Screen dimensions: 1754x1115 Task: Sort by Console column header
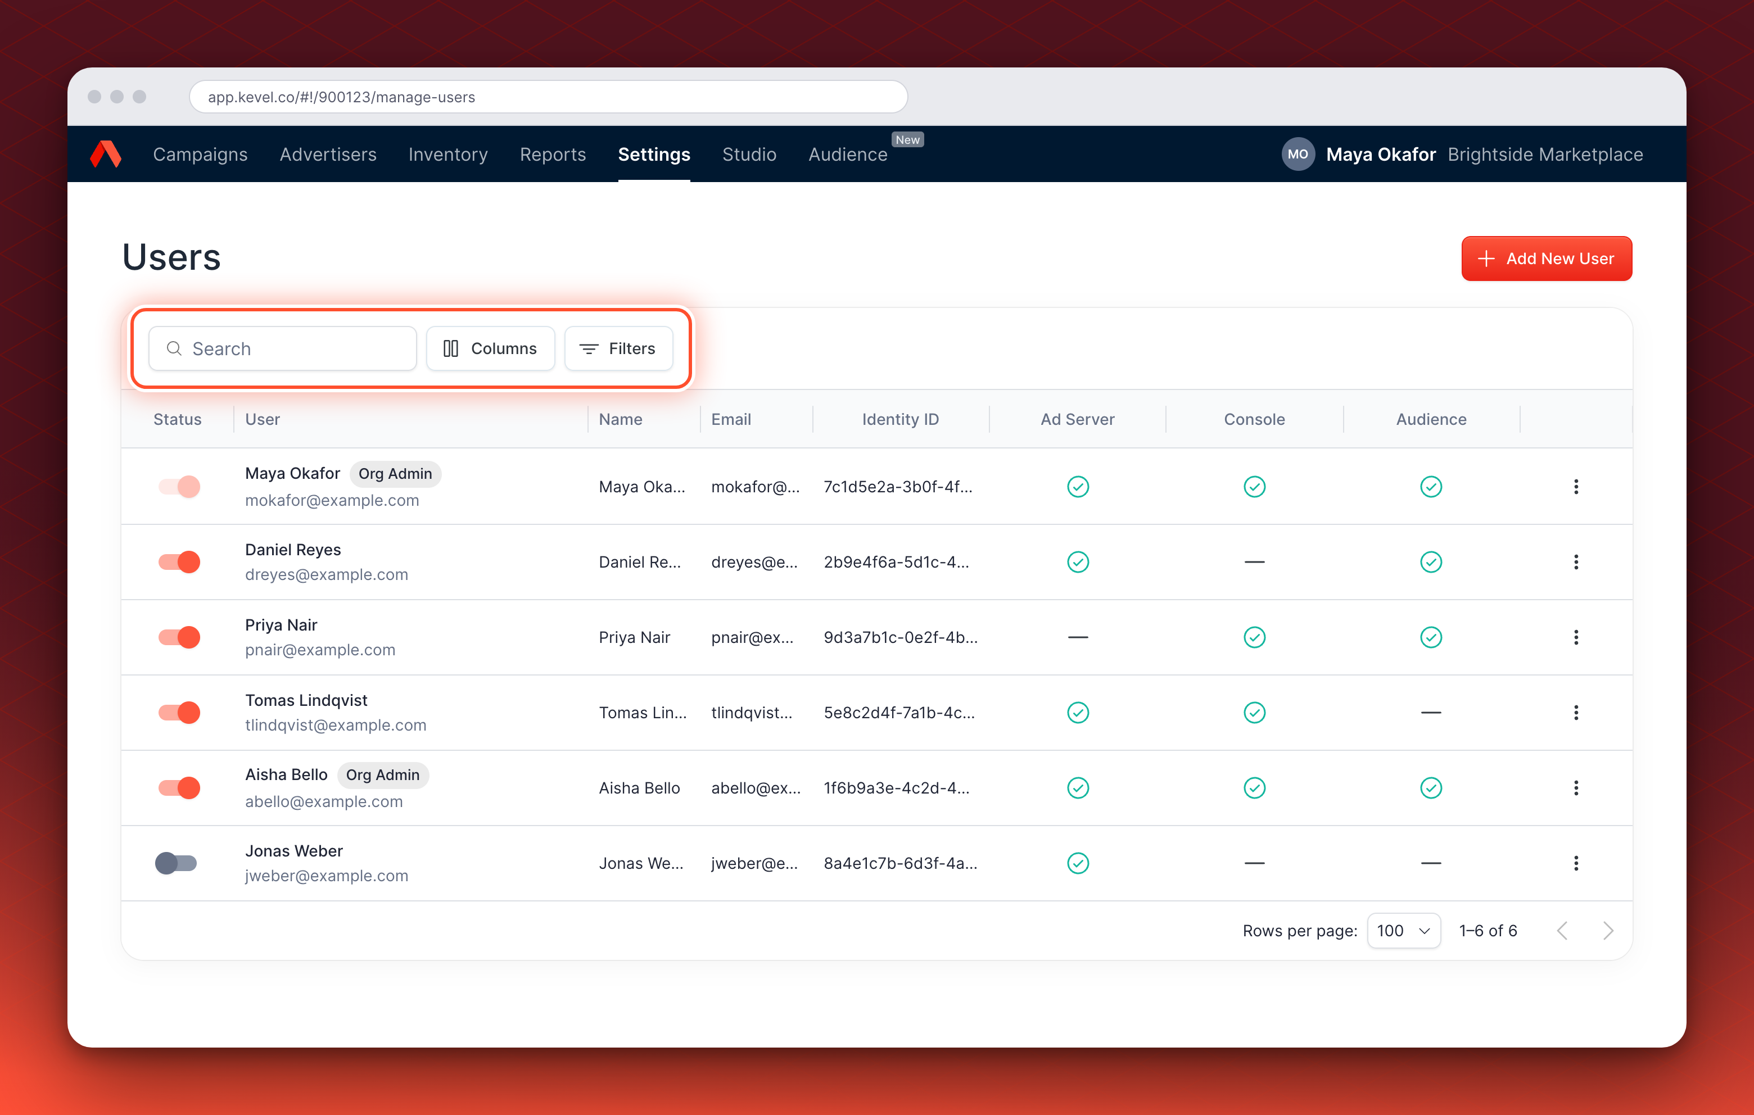coord(1254,419)
